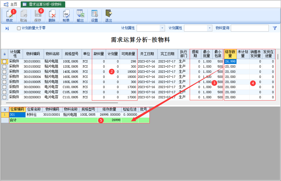Click the 发货在途量 column header
This screenshot has height=181, width=281.
point(269,54)
